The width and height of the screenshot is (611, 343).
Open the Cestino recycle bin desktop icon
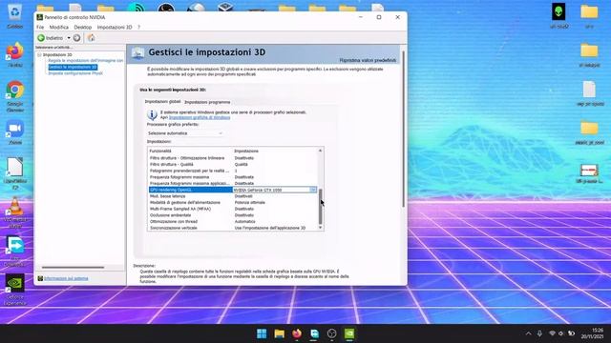tap(15, 17)
